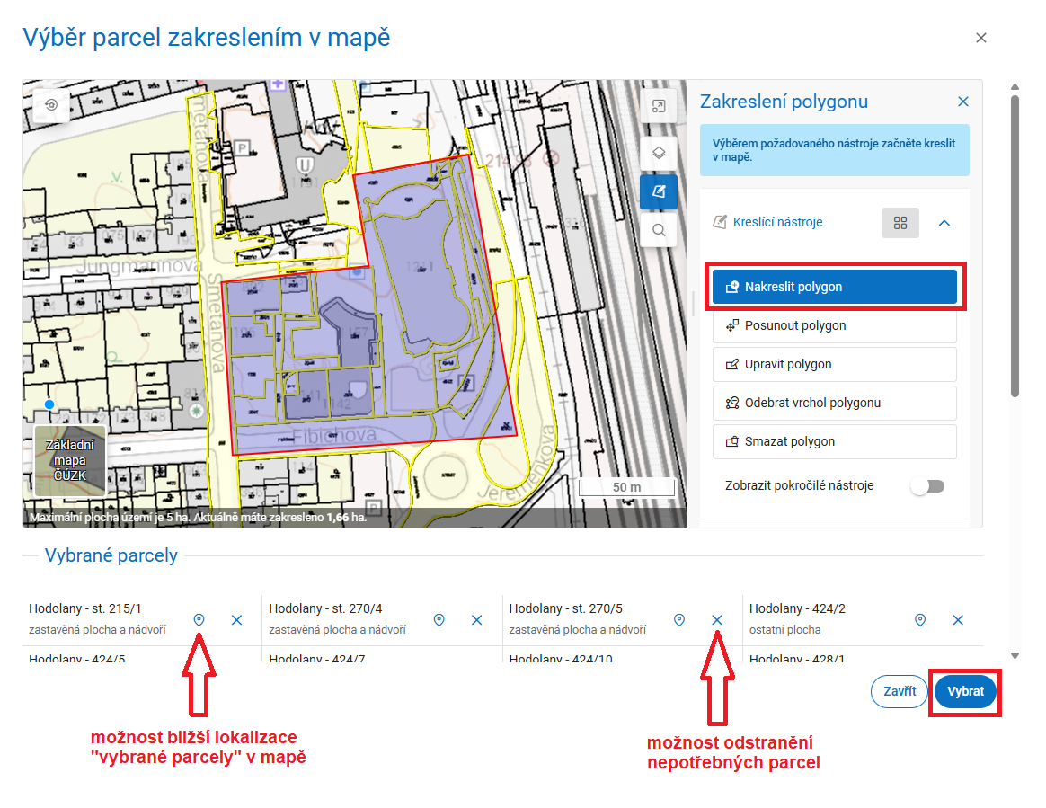Click the grid view icon near Kreslící nástroje
The image size is (1046, 808).
[x=900, y=222]
